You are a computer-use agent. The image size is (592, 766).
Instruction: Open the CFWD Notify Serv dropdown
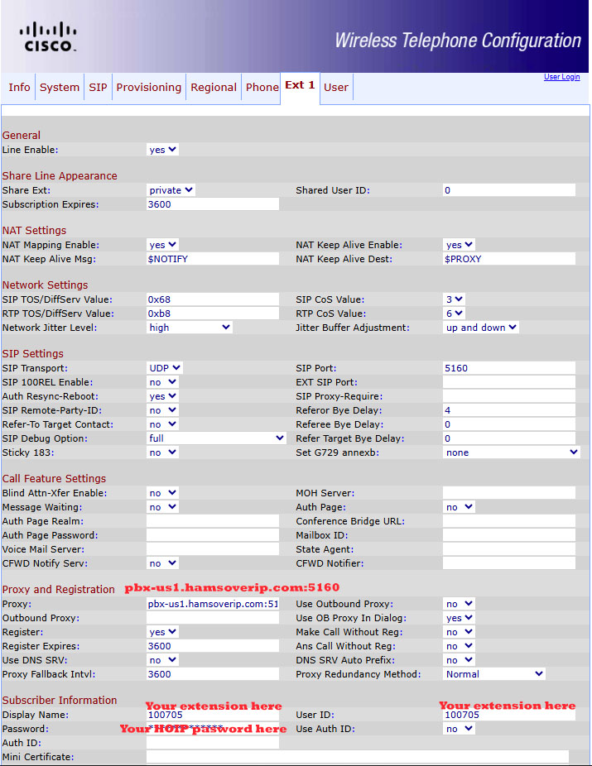(x=163, y=563)
